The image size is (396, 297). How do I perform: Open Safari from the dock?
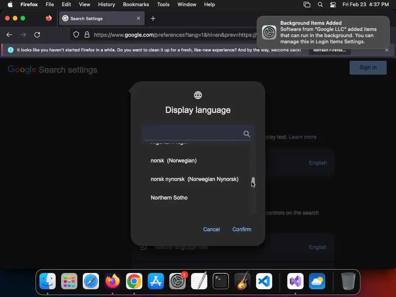pyautogui.click(x=90, y=281)
